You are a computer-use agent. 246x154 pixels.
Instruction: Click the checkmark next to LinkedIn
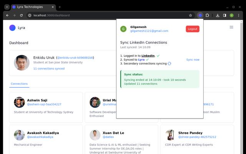(x=158, y=56)
